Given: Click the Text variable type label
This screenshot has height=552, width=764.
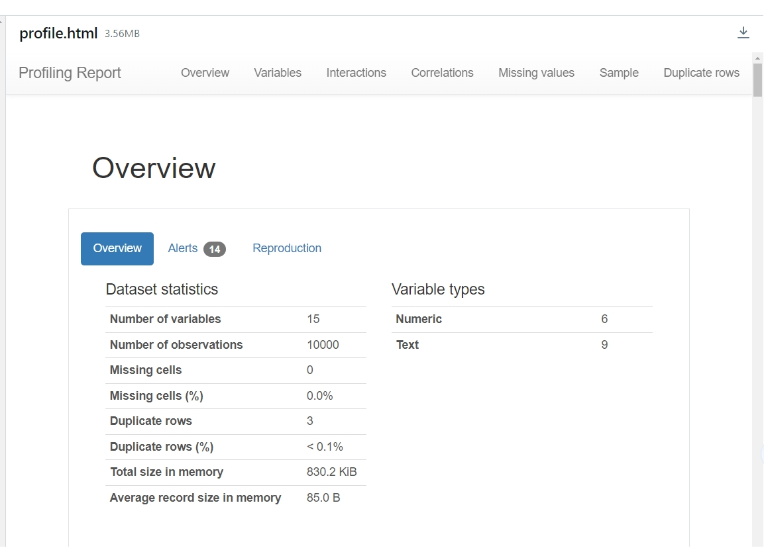Looking at the screenshot, I should [408, 345].
